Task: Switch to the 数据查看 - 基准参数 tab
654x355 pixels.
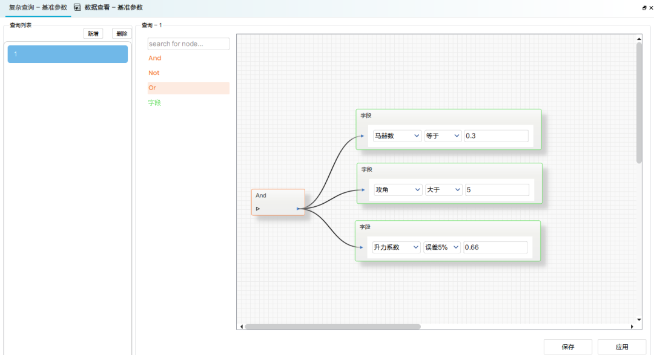Action: click(113, 7)
